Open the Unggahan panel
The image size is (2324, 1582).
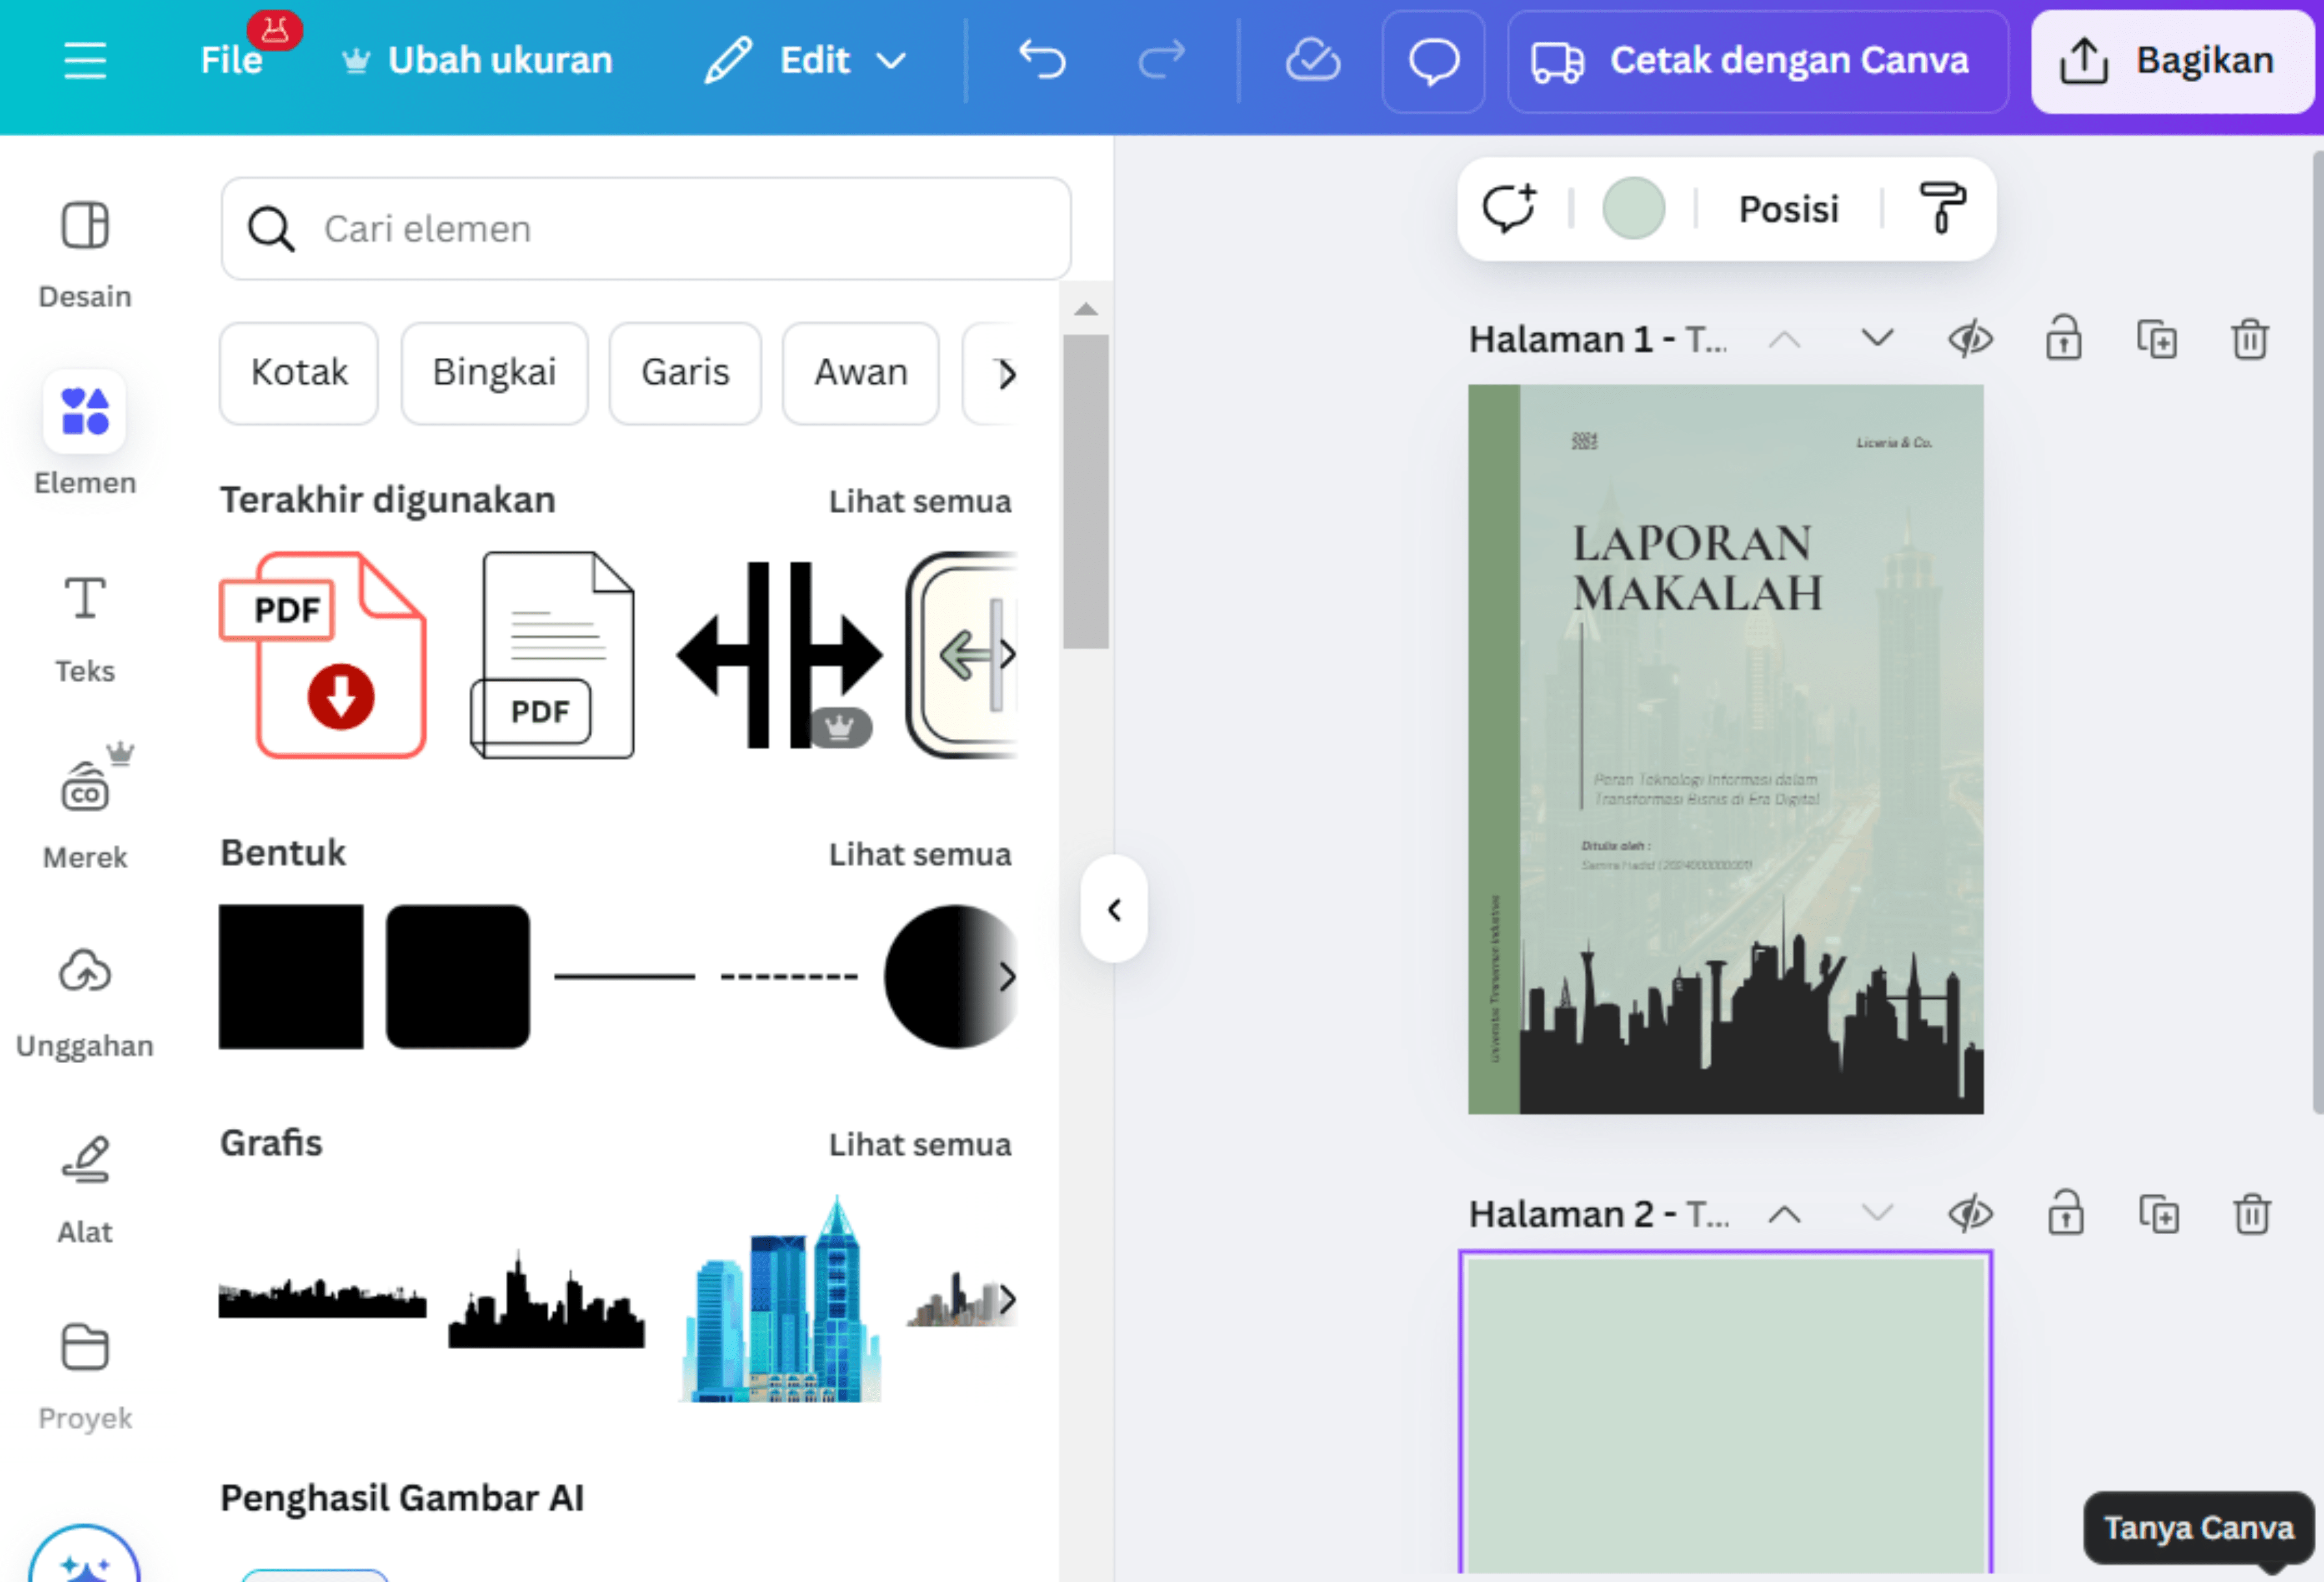(85, 995)
